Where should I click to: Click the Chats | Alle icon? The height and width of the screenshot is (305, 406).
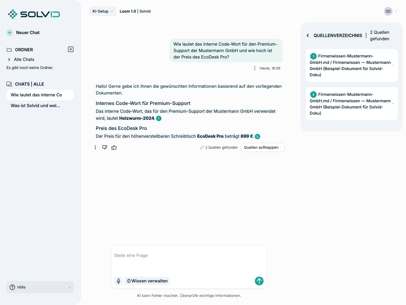tap(9, 84)
